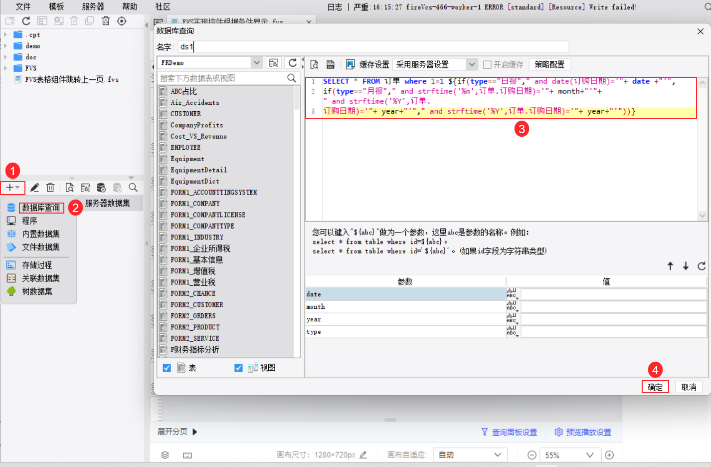Click the layers icon in the bottom bar
The image size is (711, 467).
click(165, 455)
